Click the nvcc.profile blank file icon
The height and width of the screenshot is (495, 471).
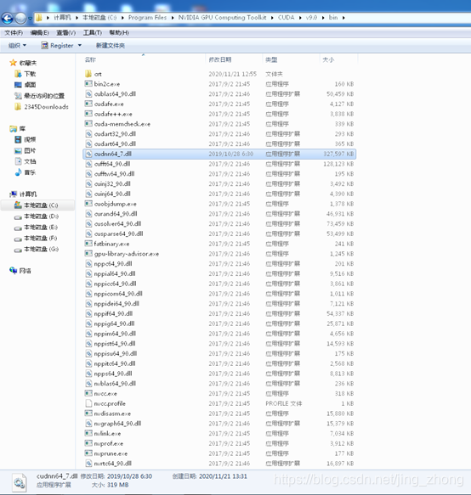pos(88,403)
